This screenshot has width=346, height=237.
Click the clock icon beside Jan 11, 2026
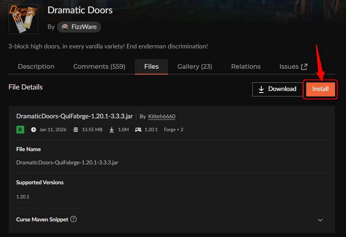(34, 130)
